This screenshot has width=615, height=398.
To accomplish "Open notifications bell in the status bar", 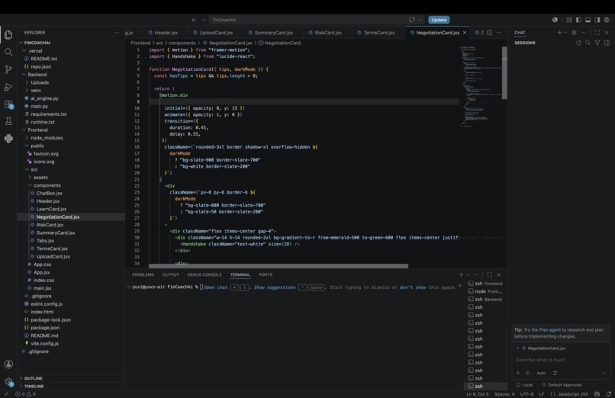I will click(x=609, y=394).
